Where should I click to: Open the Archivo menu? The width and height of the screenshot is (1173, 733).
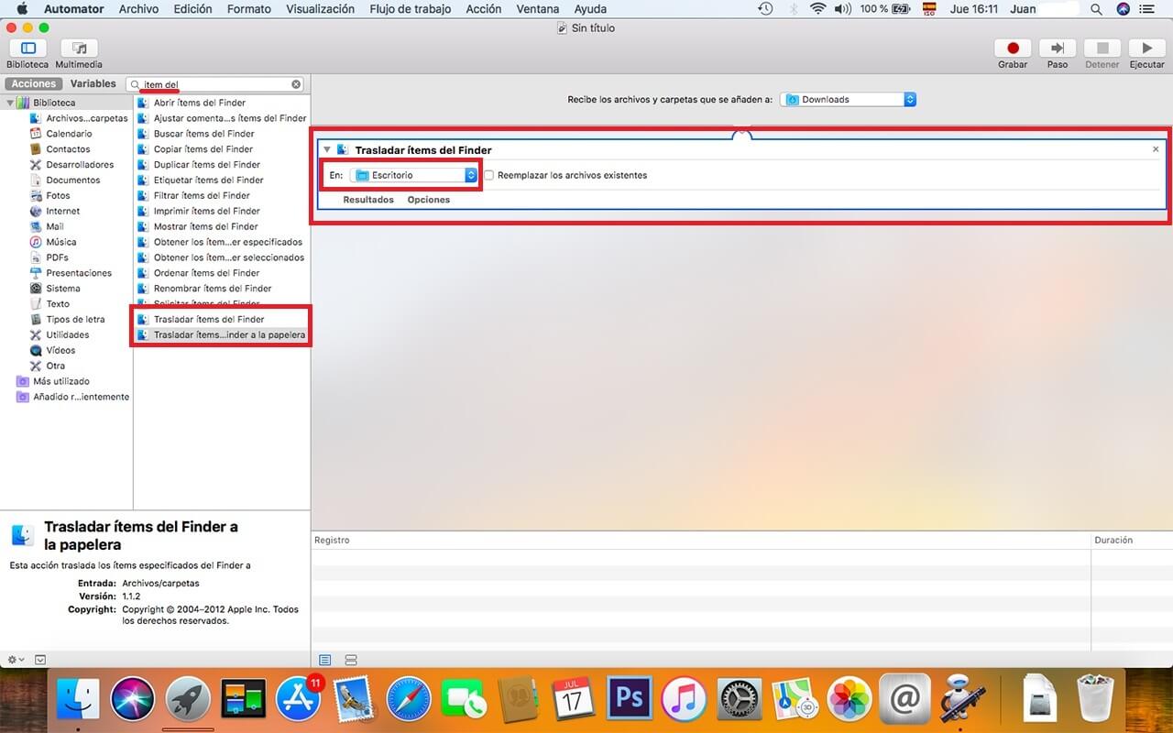(x=138, y=9)
